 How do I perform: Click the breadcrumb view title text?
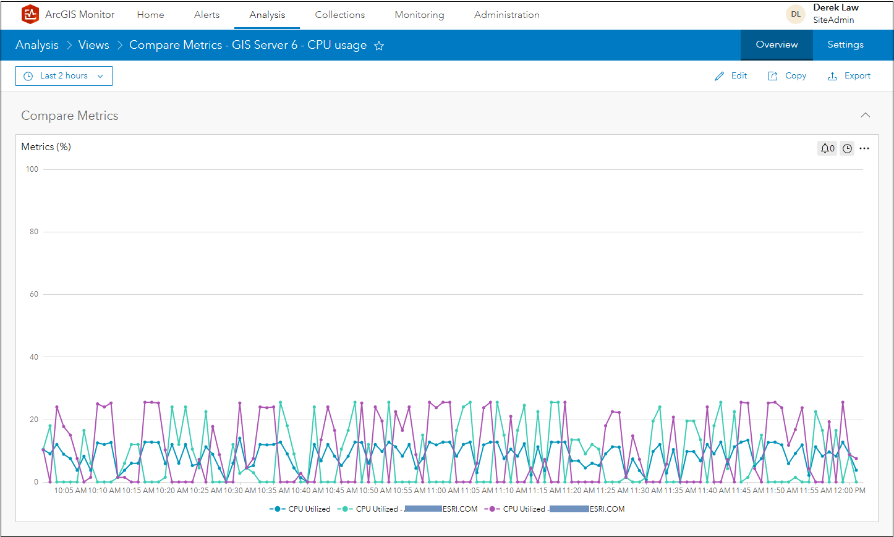tap(248, 45)
